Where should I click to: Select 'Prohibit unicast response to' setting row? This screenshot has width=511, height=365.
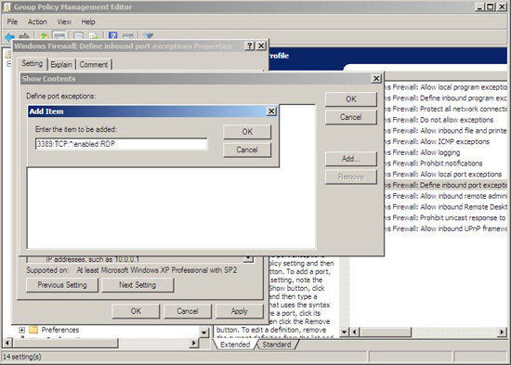[446, 217]
